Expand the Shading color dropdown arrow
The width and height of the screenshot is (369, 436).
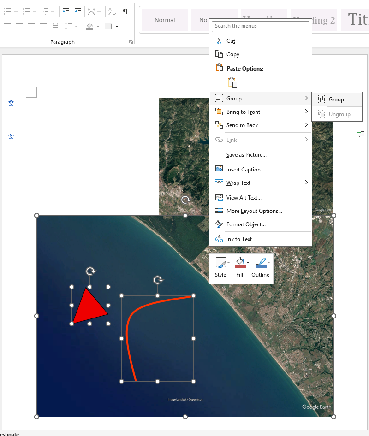coord(98,27)
